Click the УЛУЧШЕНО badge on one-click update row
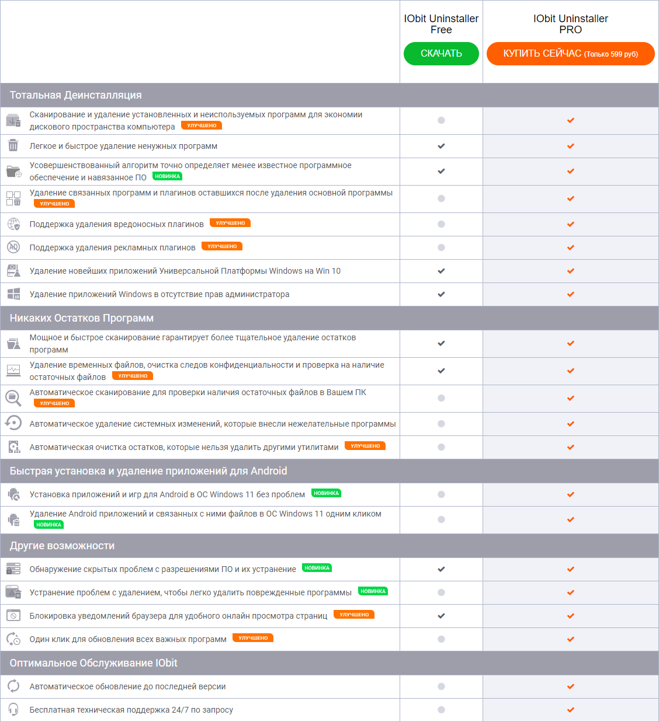The width and height of the screenshot is (659, 722). click(253, 638)
